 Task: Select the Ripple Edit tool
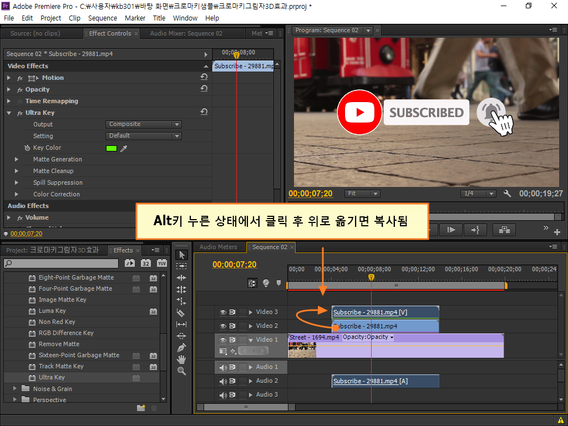[181, 278]
